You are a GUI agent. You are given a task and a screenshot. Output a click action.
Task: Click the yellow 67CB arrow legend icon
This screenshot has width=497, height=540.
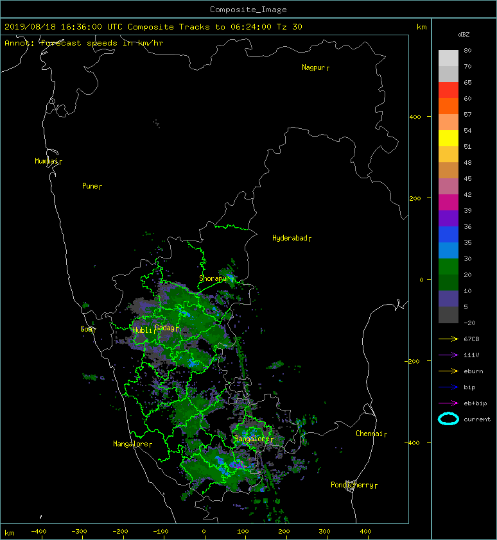[448, 339]
